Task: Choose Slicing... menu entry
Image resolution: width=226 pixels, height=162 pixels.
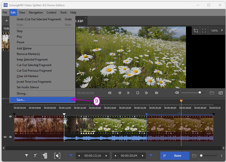Action: click(x=43, y=94)
